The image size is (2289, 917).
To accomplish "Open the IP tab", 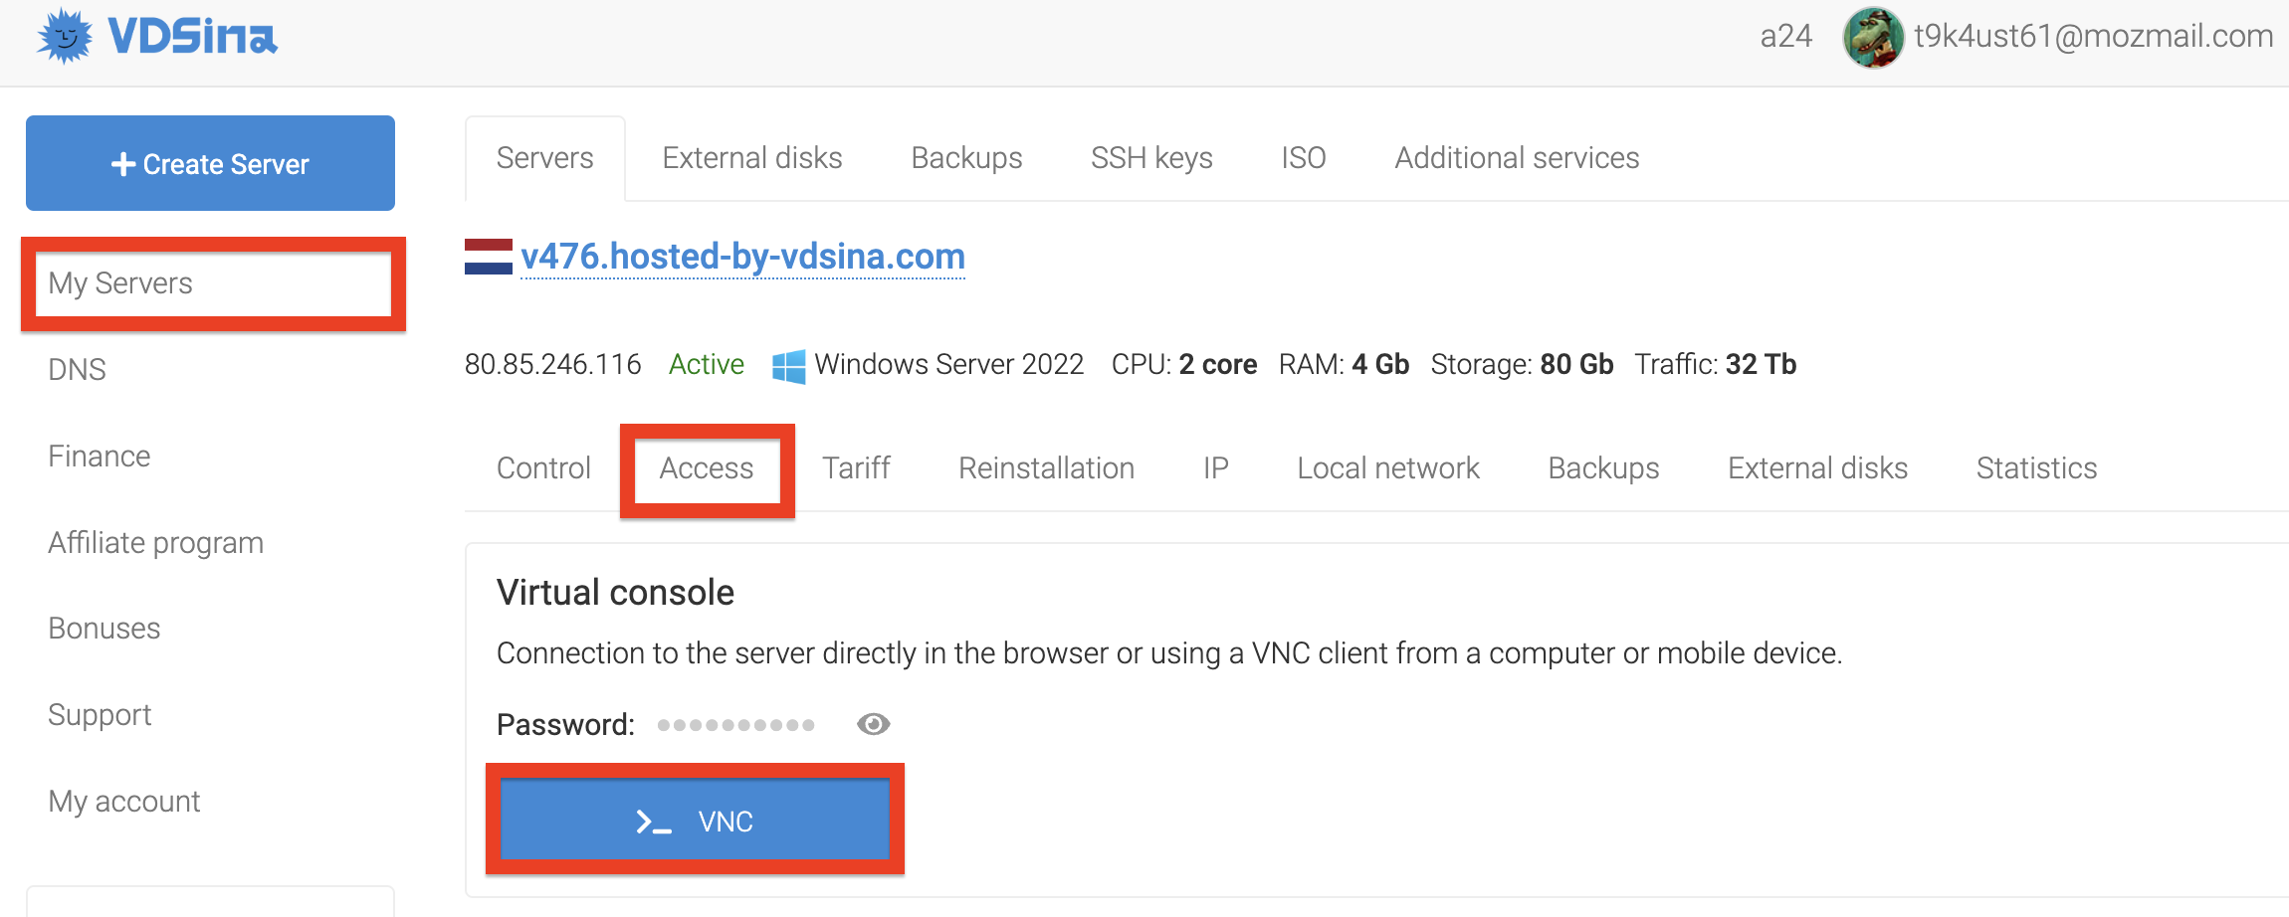I will pos(1216,467).
